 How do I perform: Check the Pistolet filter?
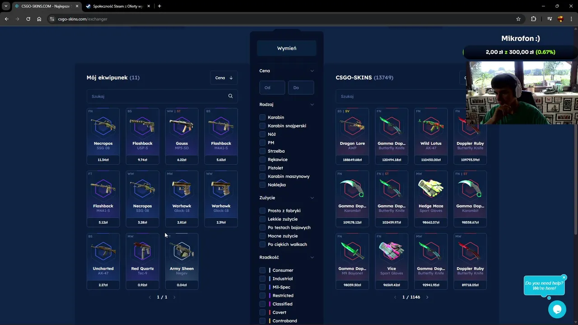[x=262, y=168]
